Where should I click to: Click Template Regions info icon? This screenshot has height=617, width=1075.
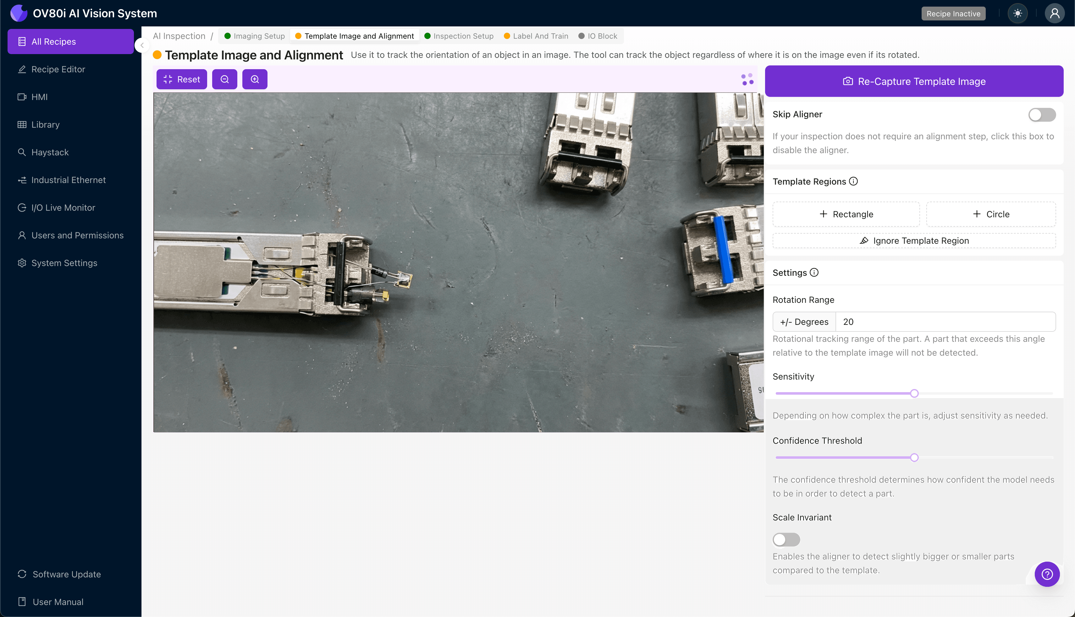(853, 181)
